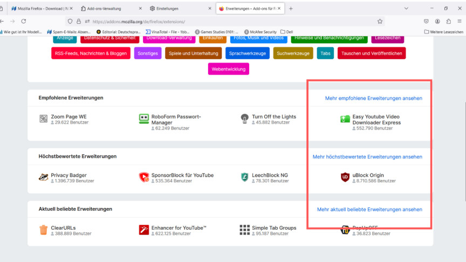Image resolution: width=466 pixels, height=262 pixels.
Task: Close the Add-ons-Verwaltung tab
Action: tap(140, 9)
